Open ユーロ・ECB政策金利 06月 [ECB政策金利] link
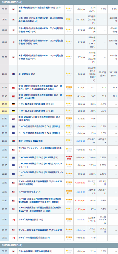The image size is (118, 254). click(x=38, y=158)
